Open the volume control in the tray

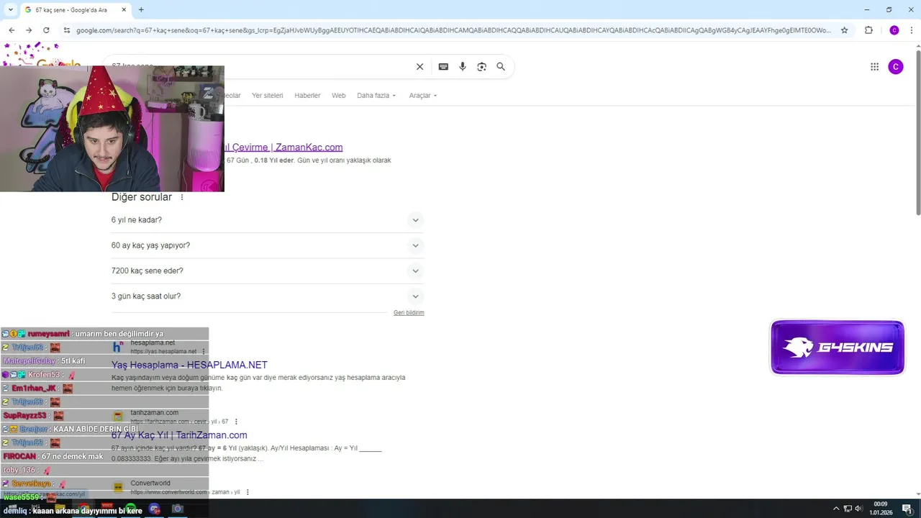(x=858, y=509)
